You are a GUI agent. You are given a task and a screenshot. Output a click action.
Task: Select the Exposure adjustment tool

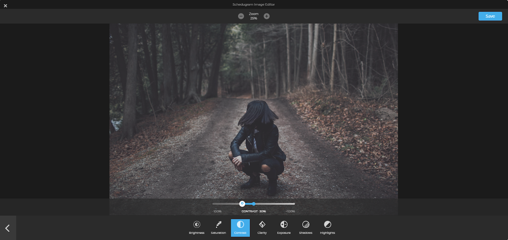click(x=284, y=228)
